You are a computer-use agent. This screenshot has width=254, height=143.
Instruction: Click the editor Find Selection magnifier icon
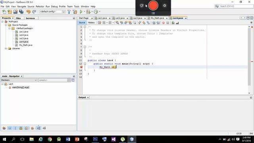[117, 23]
